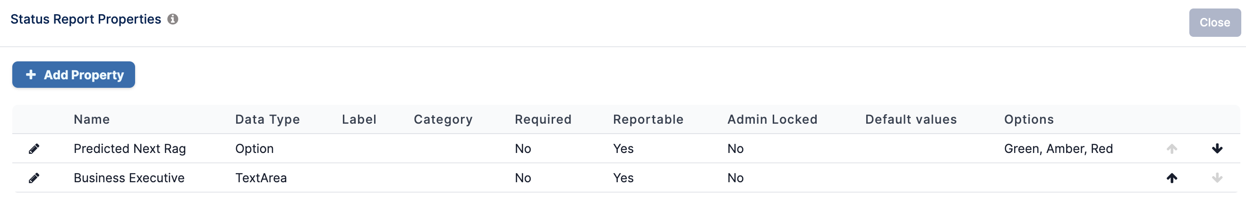Click greyed down arrow on Business Executive row

point(1217,178)
